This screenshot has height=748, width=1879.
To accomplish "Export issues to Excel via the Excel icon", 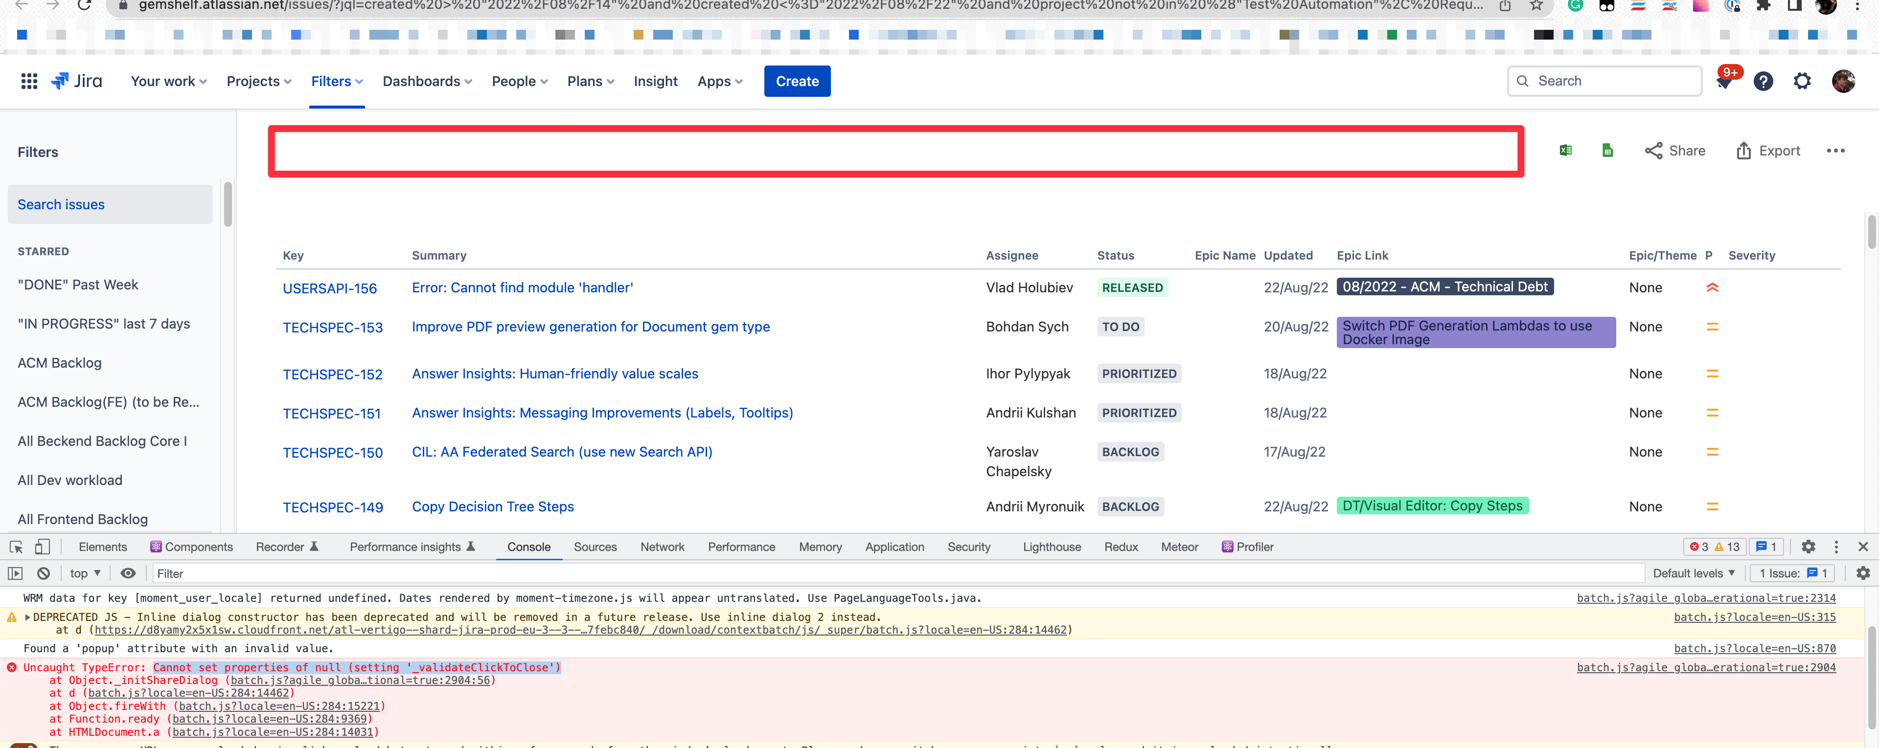I will tap(1565, 150).
